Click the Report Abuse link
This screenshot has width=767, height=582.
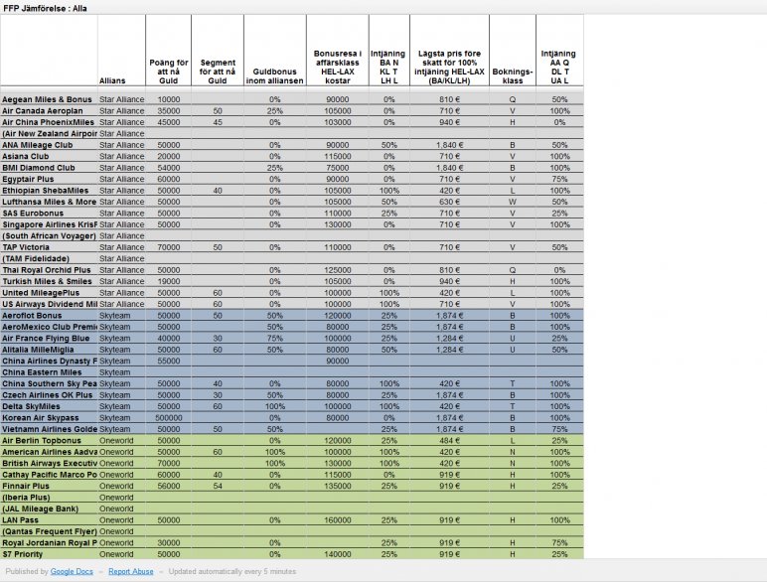tap(132, 572)
